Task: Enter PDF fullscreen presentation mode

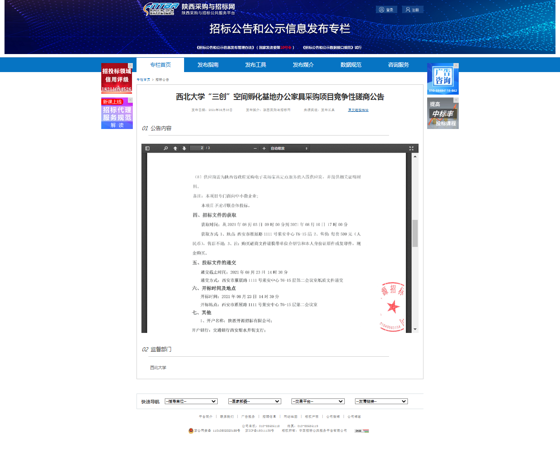Action: click(411, 148)
